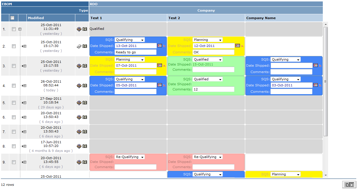Open row 2 Test 1 SQS Qualifying dropdown

point(130,40)
